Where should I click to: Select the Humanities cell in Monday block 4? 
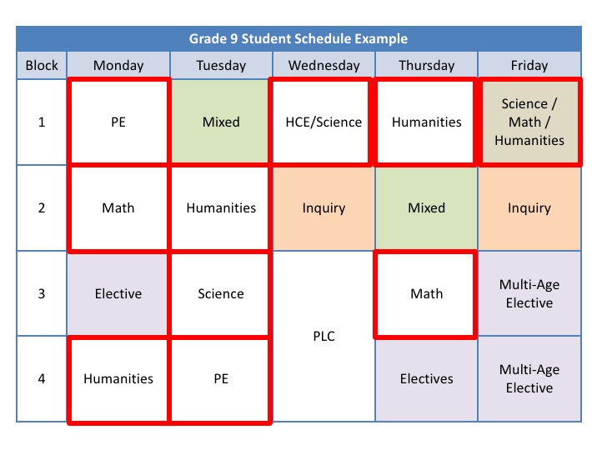click(x=118, y=378)
